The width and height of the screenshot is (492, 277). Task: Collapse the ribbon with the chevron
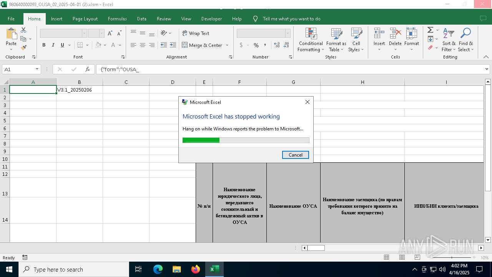tap(486, 57)
